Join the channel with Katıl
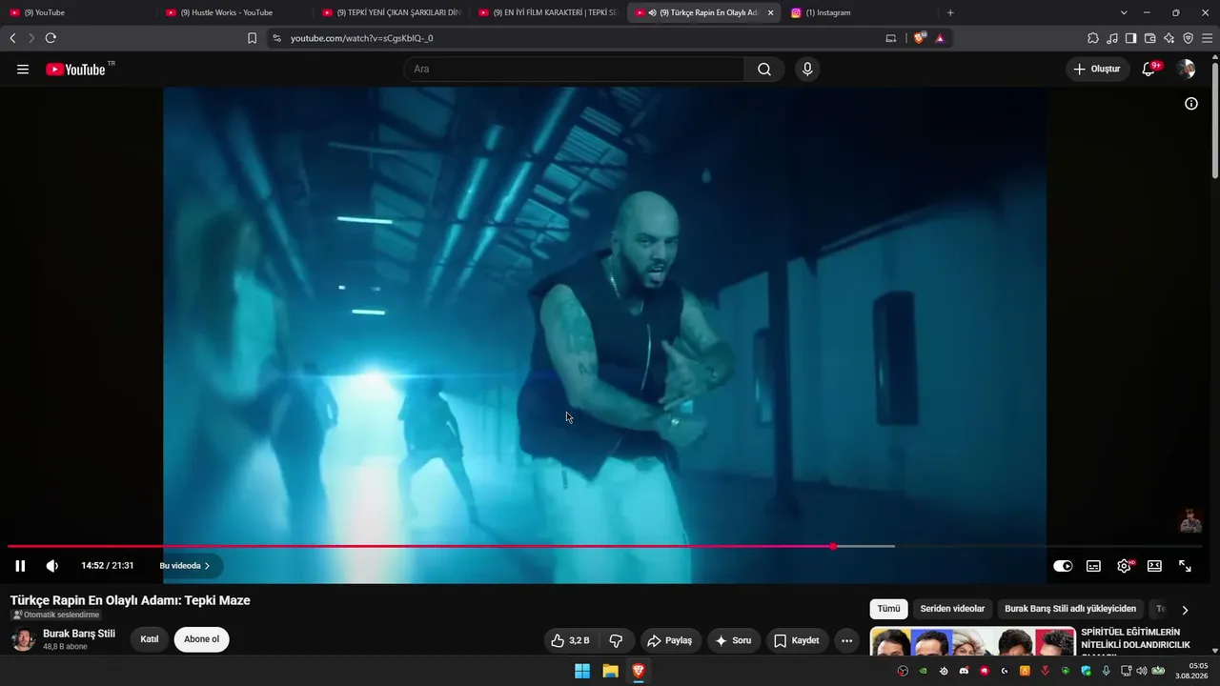This screenshot has height=686, width=1220. (x=149, y=639)
